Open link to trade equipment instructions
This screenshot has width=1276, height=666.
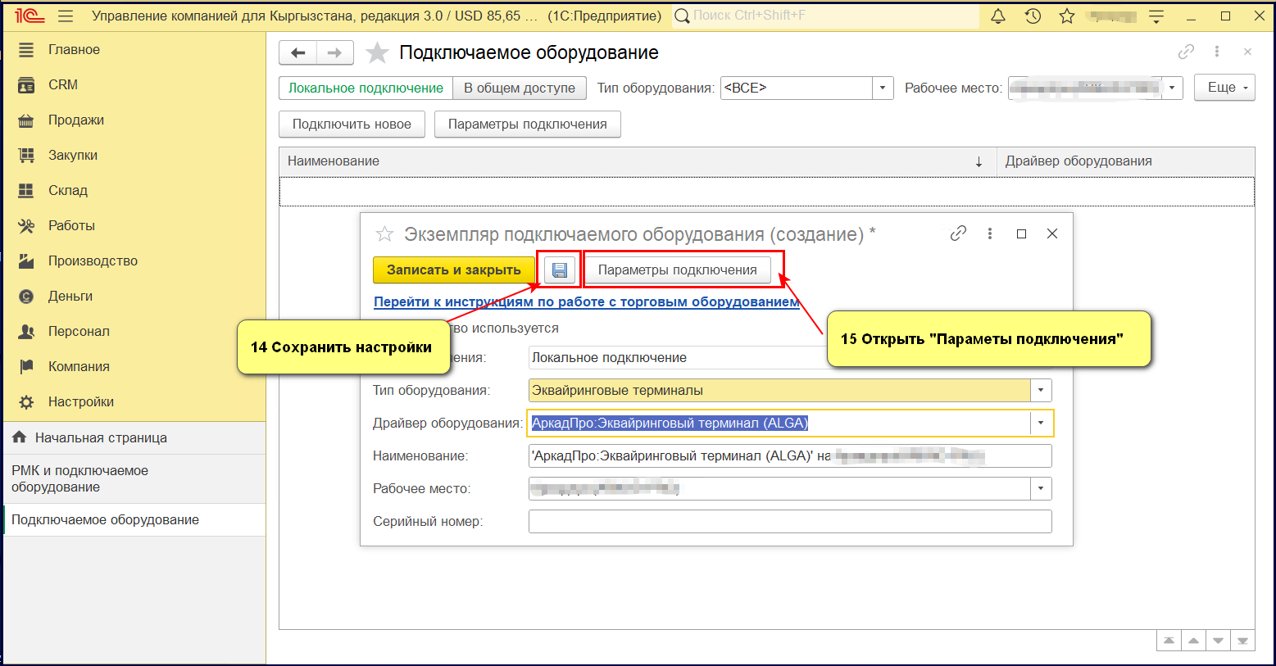tap(587, 301)
